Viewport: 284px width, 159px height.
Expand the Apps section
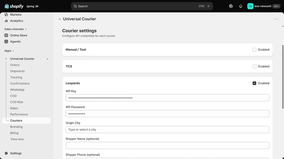(9, 51)
